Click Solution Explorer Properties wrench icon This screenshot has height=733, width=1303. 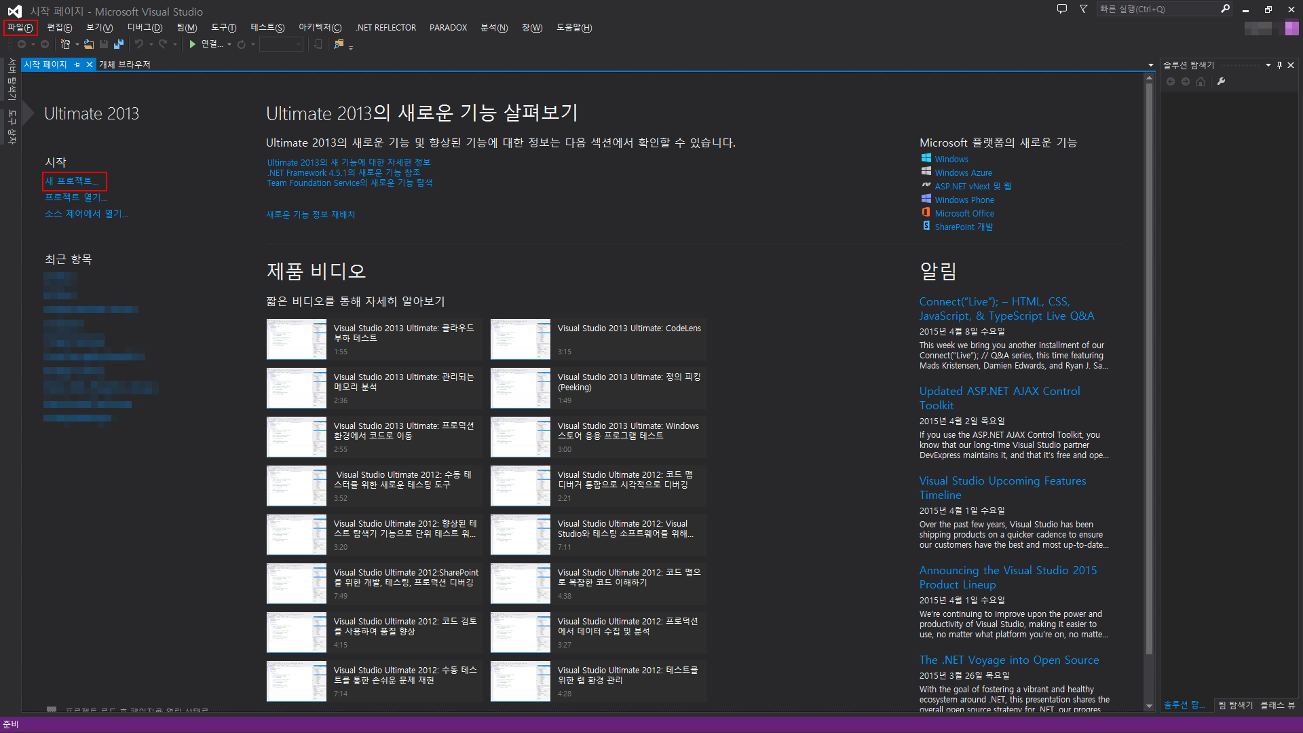[x=1222, y=81]
